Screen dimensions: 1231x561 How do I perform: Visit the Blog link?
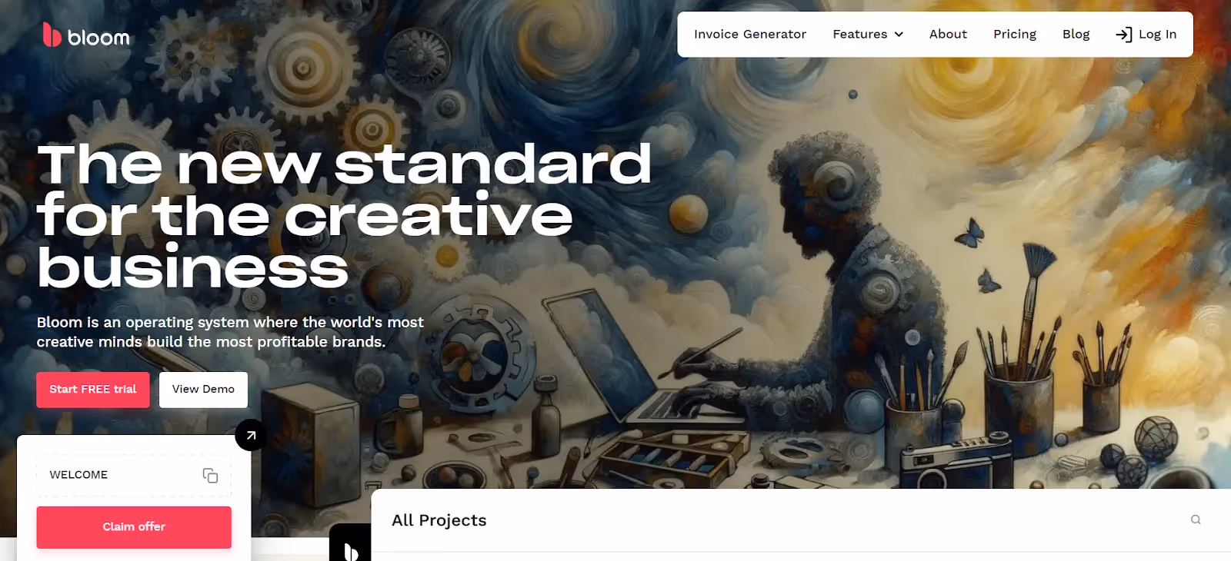click(1076, 35)
